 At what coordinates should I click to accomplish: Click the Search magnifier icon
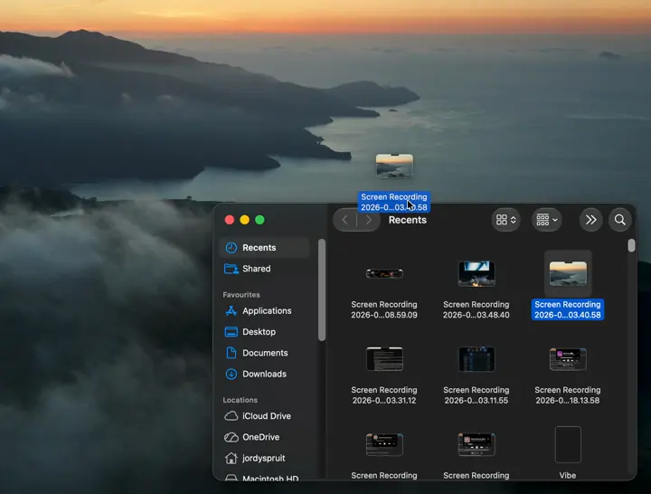click(x=620, y=220)
